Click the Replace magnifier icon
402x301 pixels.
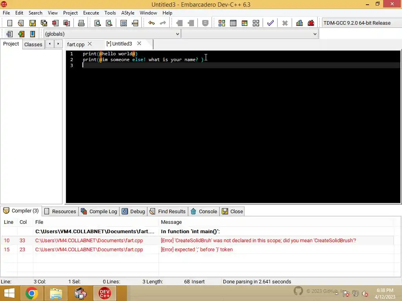(109, 23)
